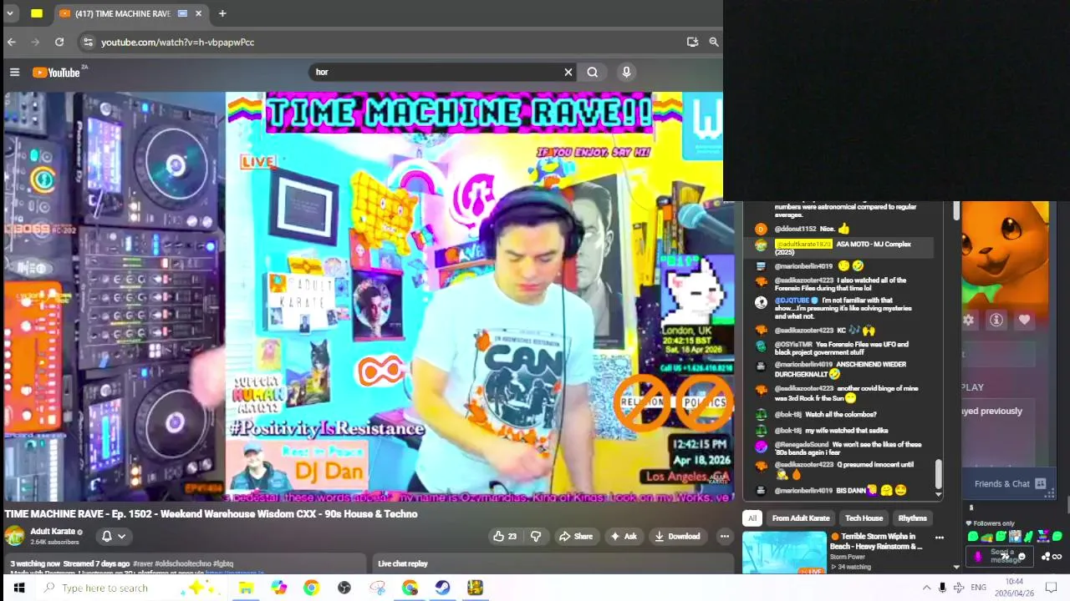
Task: Open the Windows notification center icon
Action: (x=1052, y=588)
